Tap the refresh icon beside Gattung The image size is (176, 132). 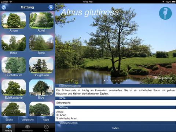[4, 7]
